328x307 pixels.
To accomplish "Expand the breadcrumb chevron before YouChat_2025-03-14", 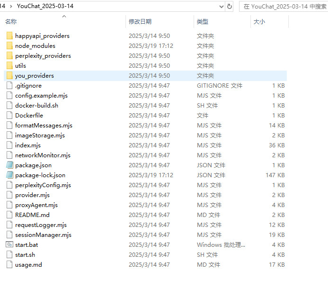I will click(x=11, y=7).
